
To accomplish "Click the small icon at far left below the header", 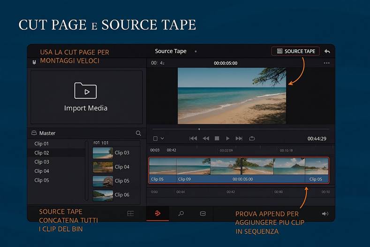I will [x=34, y=62].
